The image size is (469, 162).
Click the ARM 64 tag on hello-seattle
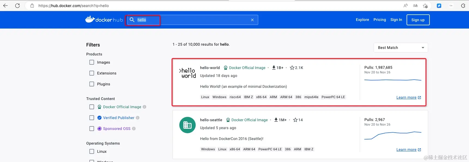click(x=249, y=149)
